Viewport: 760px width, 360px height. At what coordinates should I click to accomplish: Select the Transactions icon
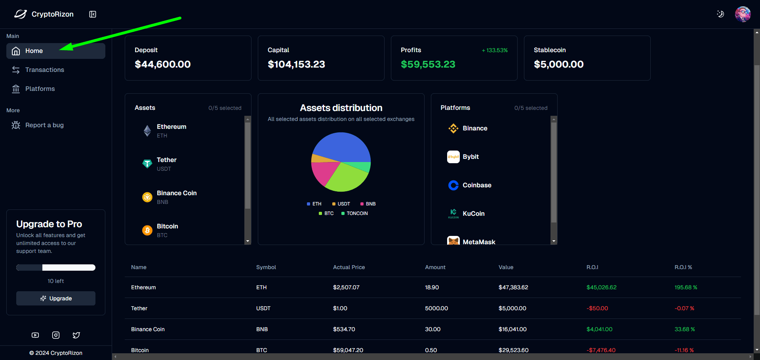pyautogui.click(x=16, y=70)
